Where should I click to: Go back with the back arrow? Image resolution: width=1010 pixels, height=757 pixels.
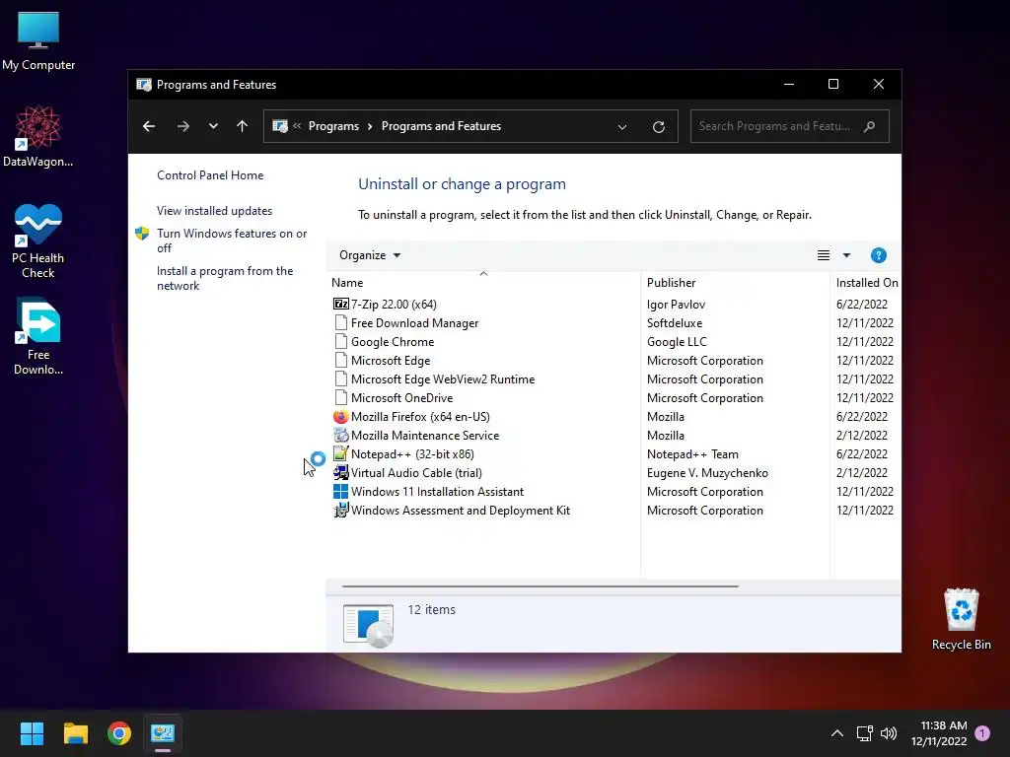click(x=149, y=126)
